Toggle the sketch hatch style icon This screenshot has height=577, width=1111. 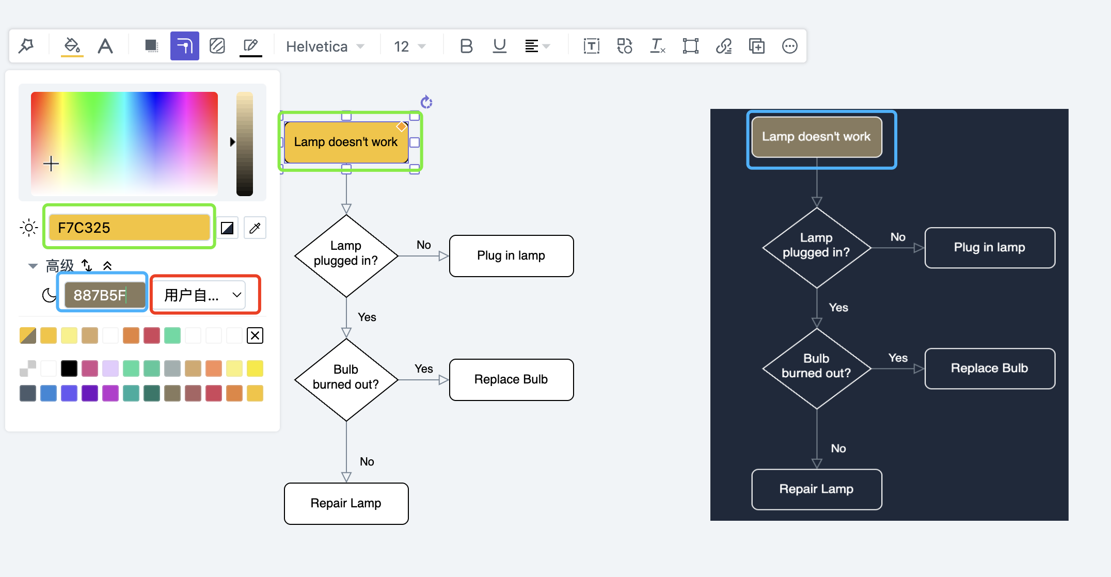tap(217, 46)
